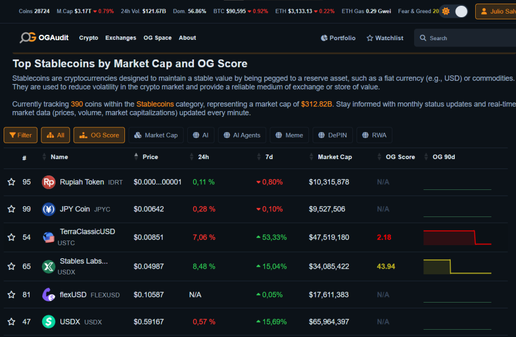Click Stables Labs OG 90d chart
Viewport: 516px width, 337px height.
(x=457, y=267)
